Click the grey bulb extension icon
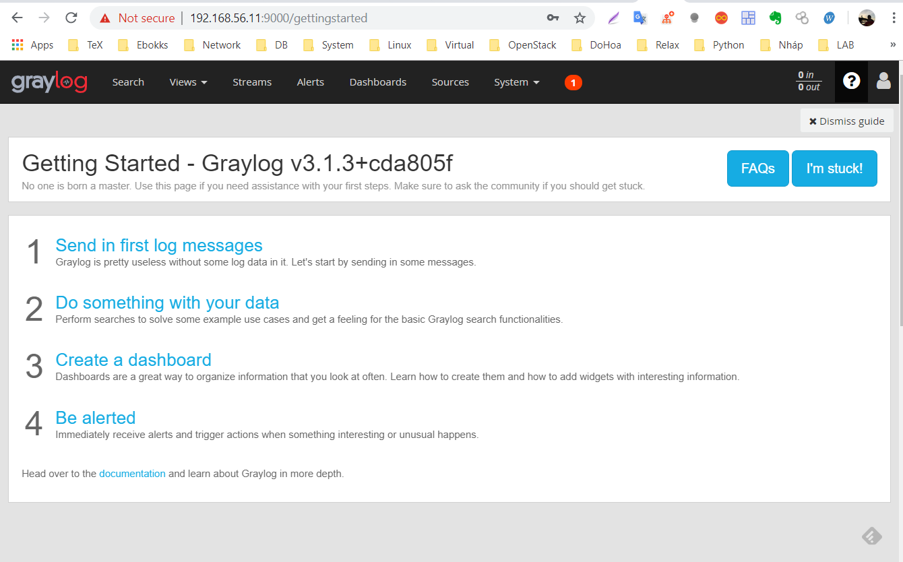 click(694, 18)
